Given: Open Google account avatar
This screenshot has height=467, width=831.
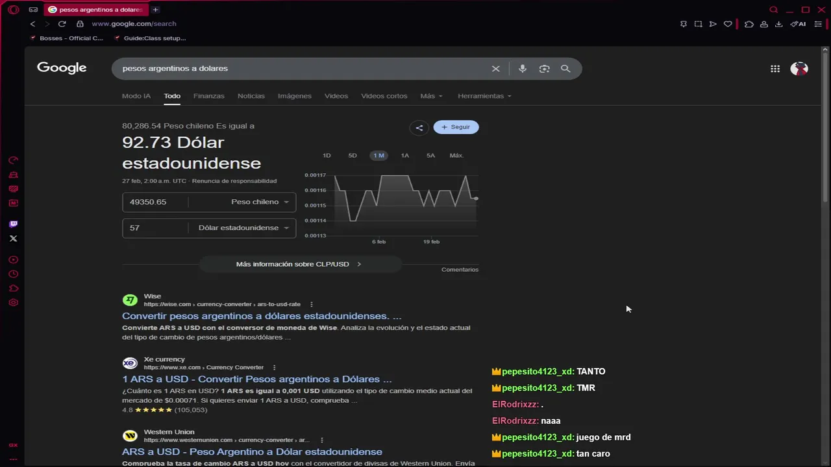Looking at the screenshot, I should 799,69.
